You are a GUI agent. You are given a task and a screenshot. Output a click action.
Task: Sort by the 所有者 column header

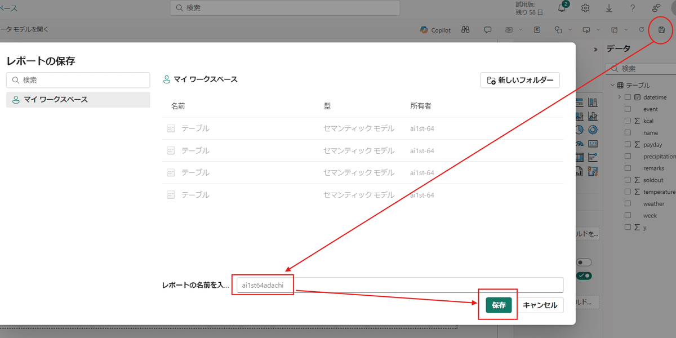point(421,106)
